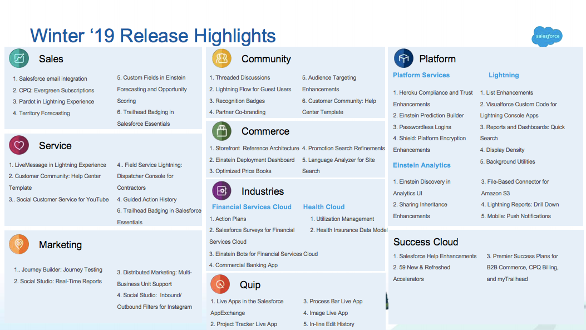Select the Platform Services subheading
Screen dimensions: 586x330
click(421, 75)
